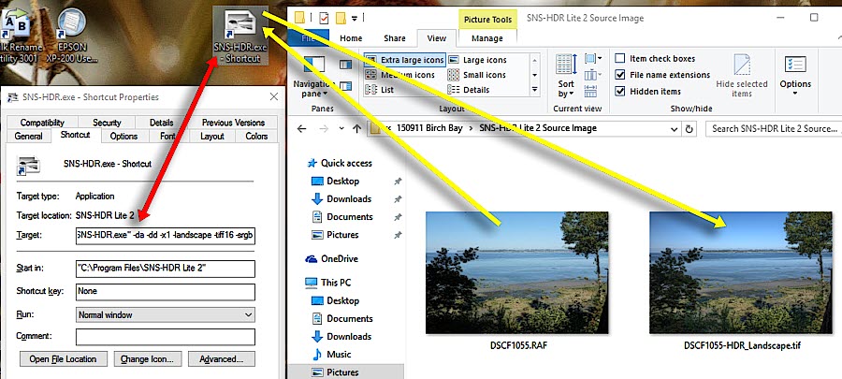Open Music under This PC
The image size is (842, 379).
tap(331, 355)
